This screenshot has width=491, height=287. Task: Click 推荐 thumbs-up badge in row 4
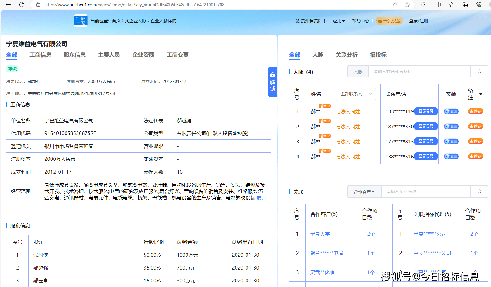(476, 156)
